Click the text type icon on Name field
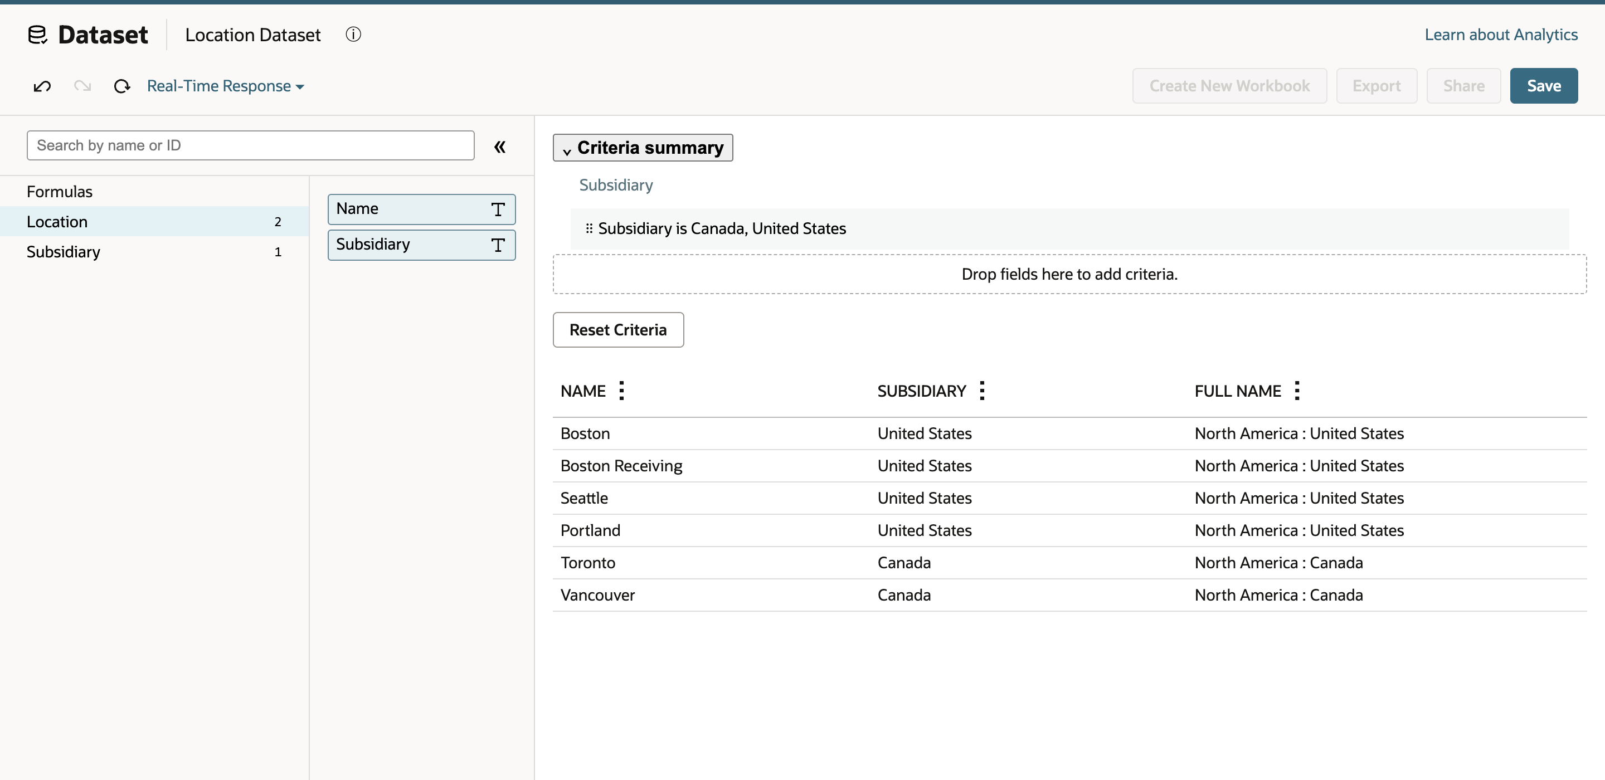This screenshot has width=1605, height=780. (x=498, y=209)
